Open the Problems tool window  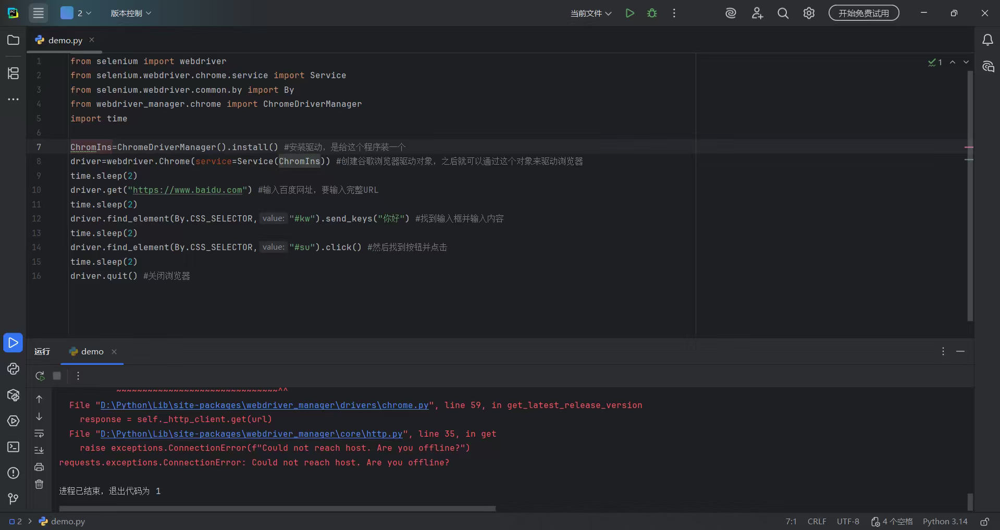(x=13, y=473)
